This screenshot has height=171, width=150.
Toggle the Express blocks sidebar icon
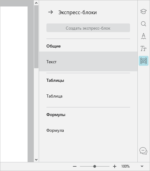coord(144,61)
